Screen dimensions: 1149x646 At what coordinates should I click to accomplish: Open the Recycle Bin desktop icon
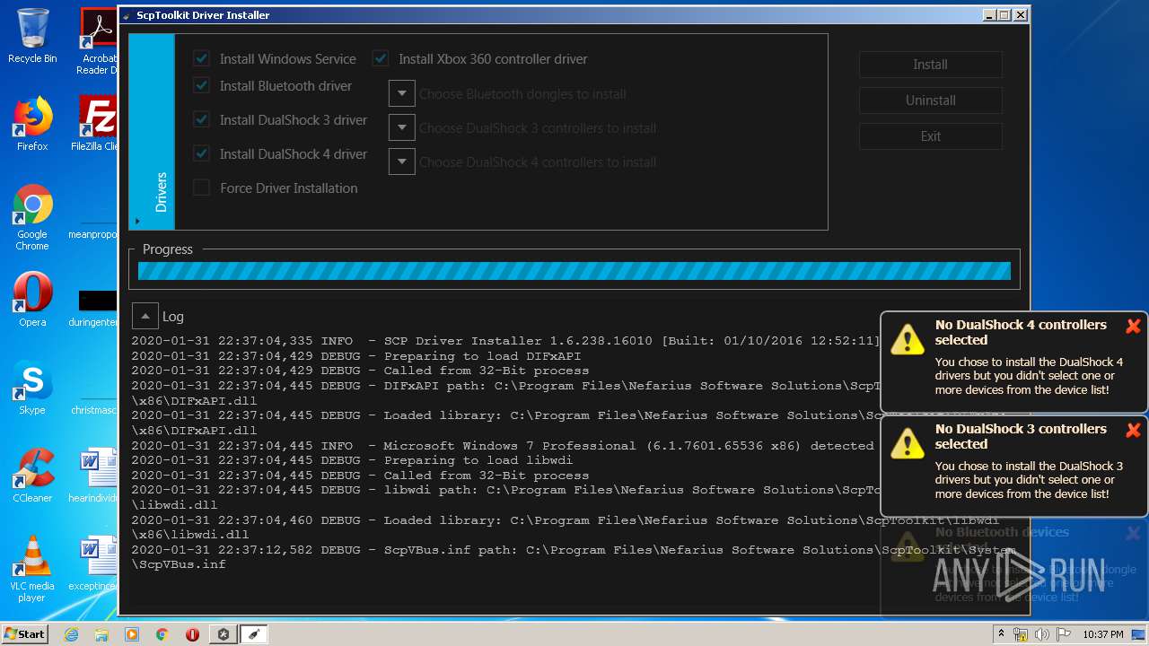32,36
